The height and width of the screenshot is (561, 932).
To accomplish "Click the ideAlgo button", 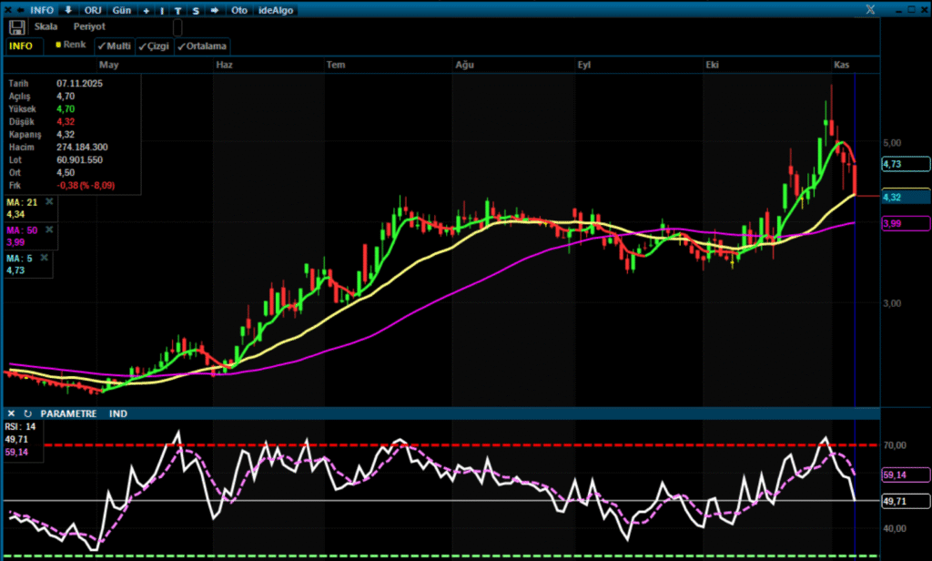I will 276,10.
